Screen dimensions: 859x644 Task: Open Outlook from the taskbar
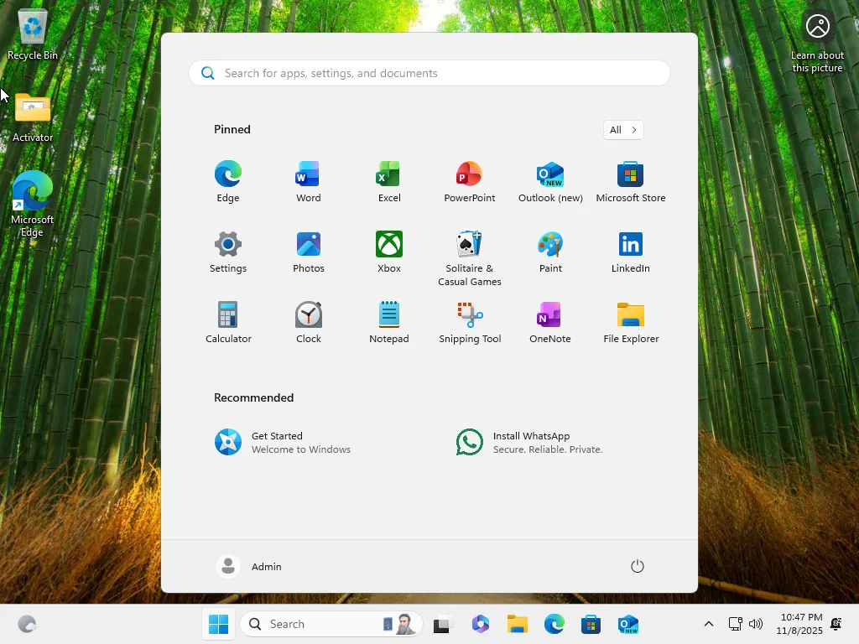[x=627, y=624]
